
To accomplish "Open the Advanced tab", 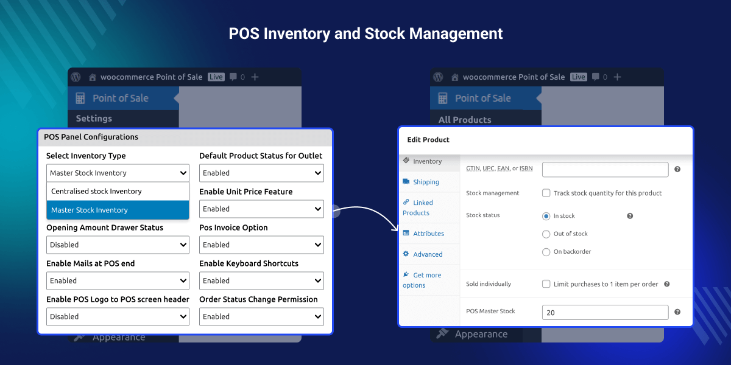I will (x=429, y=254).
